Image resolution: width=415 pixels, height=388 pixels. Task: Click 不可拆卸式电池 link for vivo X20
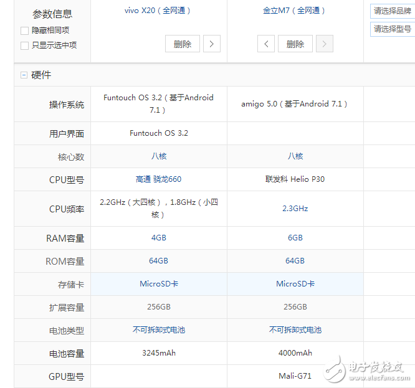click(159, 330)
